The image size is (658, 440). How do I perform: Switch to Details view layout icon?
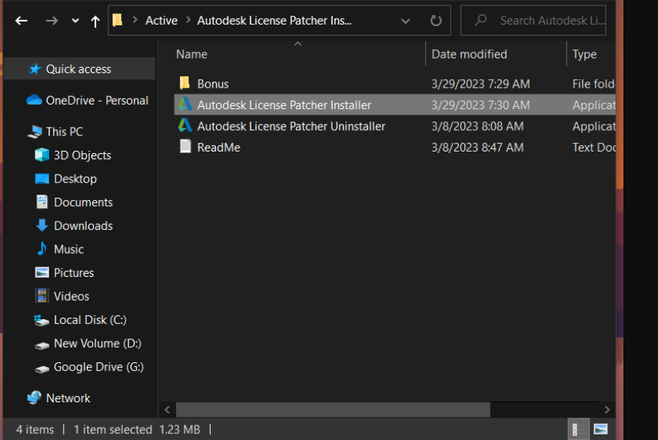click(x=579, y=429)
